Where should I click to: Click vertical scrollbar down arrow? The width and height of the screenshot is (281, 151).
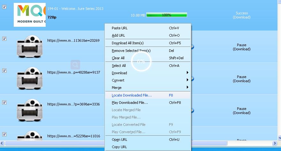coord(279,138)
